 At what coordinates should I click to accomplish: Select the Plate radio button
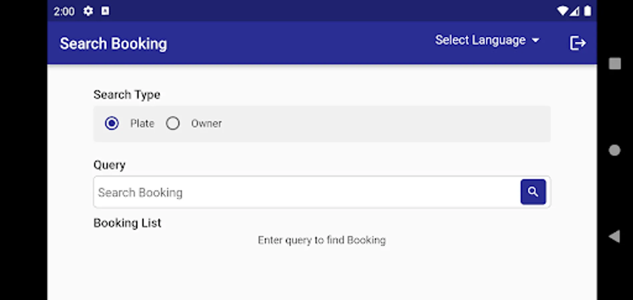(112, 123)
